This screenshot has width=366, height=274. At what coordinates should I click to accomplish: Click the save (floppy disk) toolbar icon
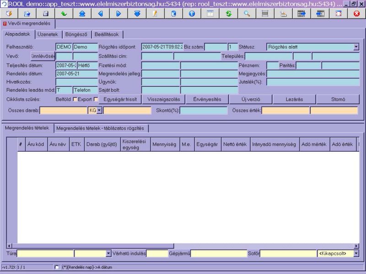pyautogui.click(x=46, y=14)
